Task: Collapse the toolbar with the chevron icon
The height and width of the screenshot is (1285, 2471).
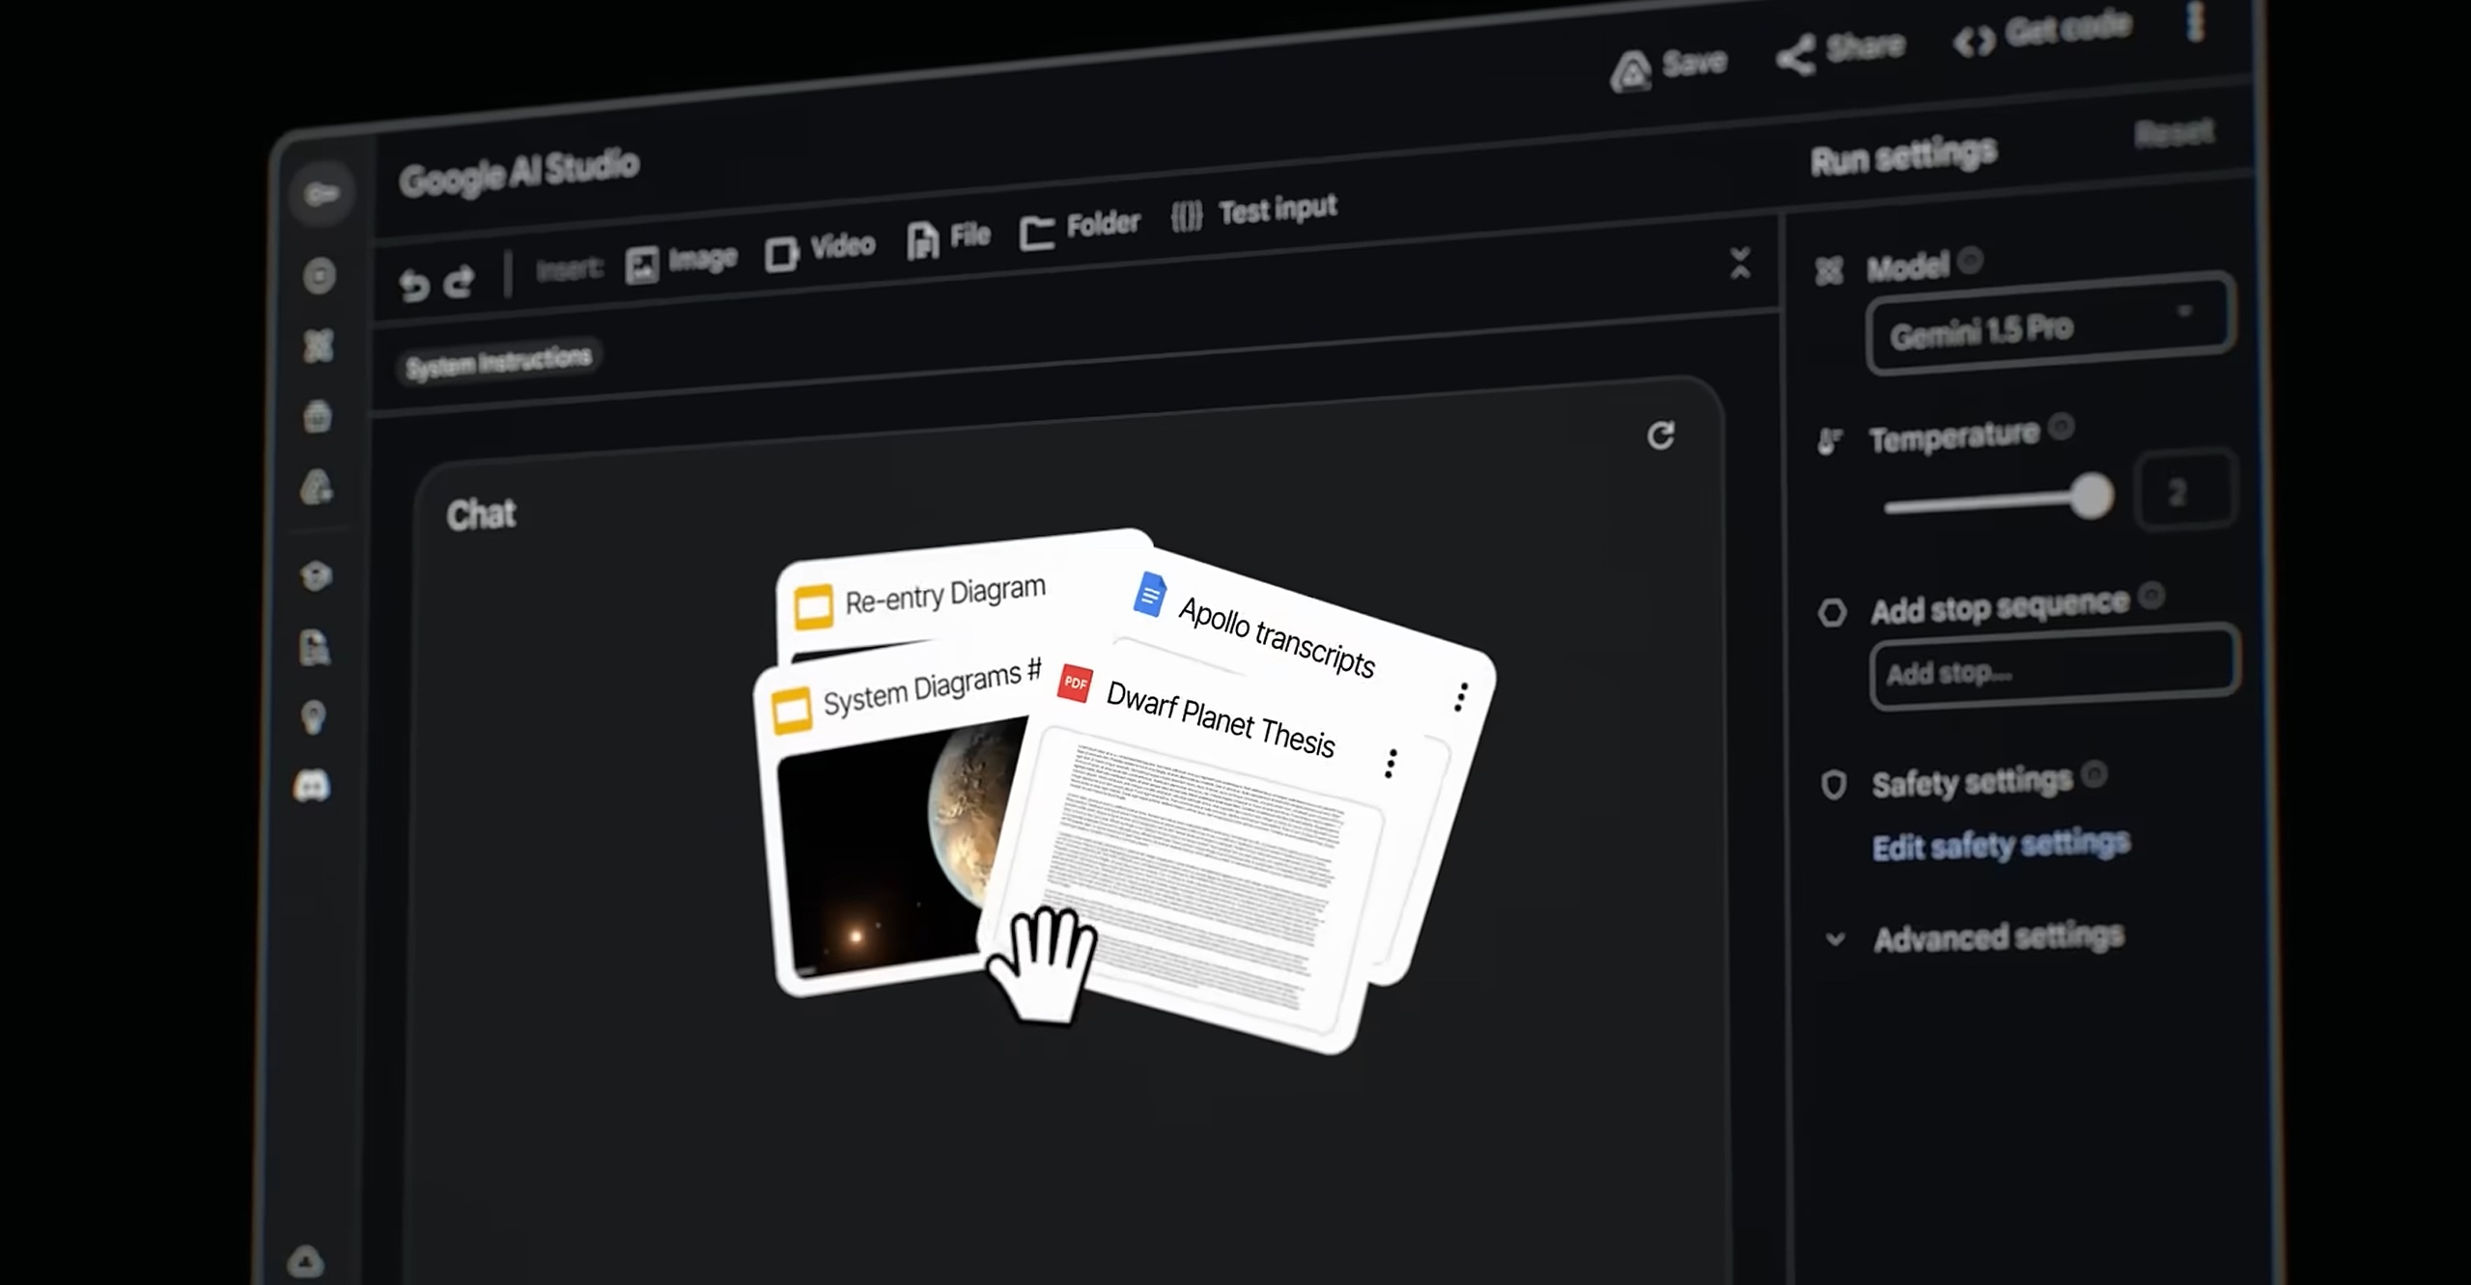Action: (1739, 263)
